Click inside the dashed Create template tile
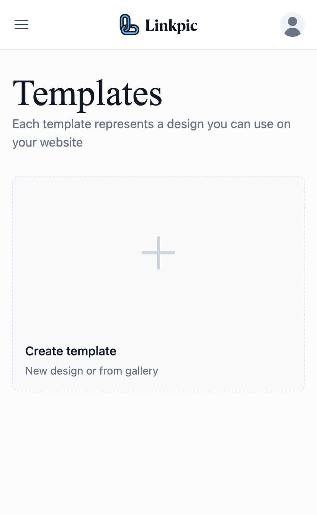The width and height of the screenshot is (317, 515). 158,283
